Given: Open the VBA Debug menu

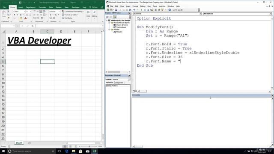Looking at the screenshot, I should (143, 6).
